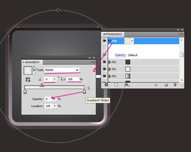The width and height of the screenshot is (191, 152).
Task: Toggle visibility of the gradient Fill row
Action: (x=104, y=76)
